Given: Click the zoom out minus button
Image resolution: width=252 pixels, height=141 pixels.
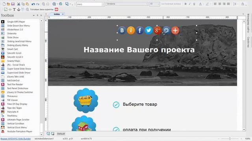Looking at the screenshot, I should click(x=219, y=139).
